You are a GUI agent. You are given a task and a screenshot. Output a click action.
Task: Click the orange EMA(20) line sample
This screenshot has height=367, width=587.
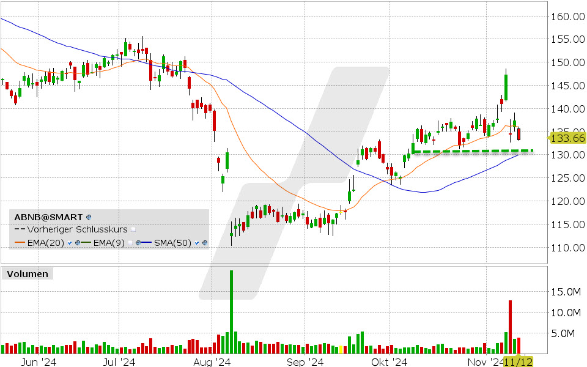pos(20,242)
